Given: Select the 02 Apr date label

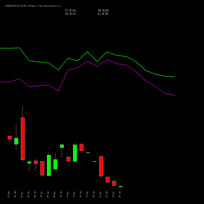Looking at the screenshot, I should (28, 195).
